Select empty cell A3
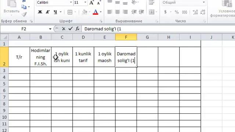This screenshot has height=132, width=235. point(19,70)
